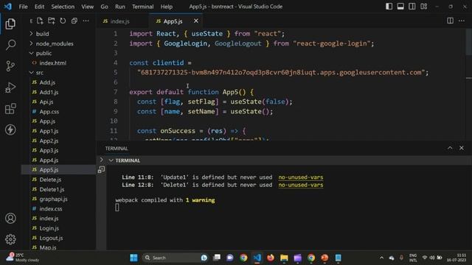Viewport: 472px width, 265px height.
Task: Follow no-unused-vars link for Delete1
Action: tap(301, 185)
